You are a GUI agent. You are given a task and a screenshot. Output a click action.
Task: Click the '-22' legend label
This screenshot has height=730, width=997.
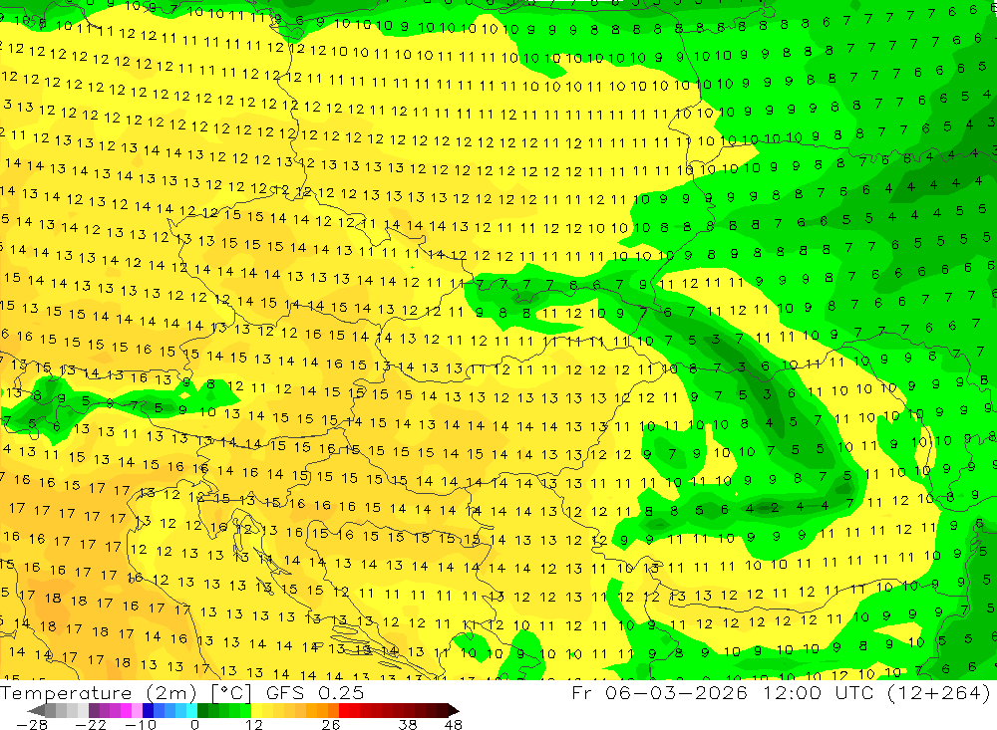click(91, 725)
